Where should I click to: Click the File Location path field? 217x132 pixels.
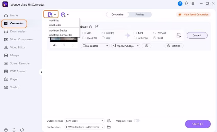click(83, 127)
